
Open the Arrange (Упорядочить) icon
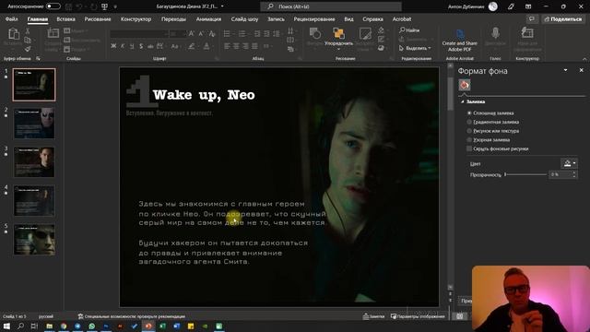tap(338, 34)
